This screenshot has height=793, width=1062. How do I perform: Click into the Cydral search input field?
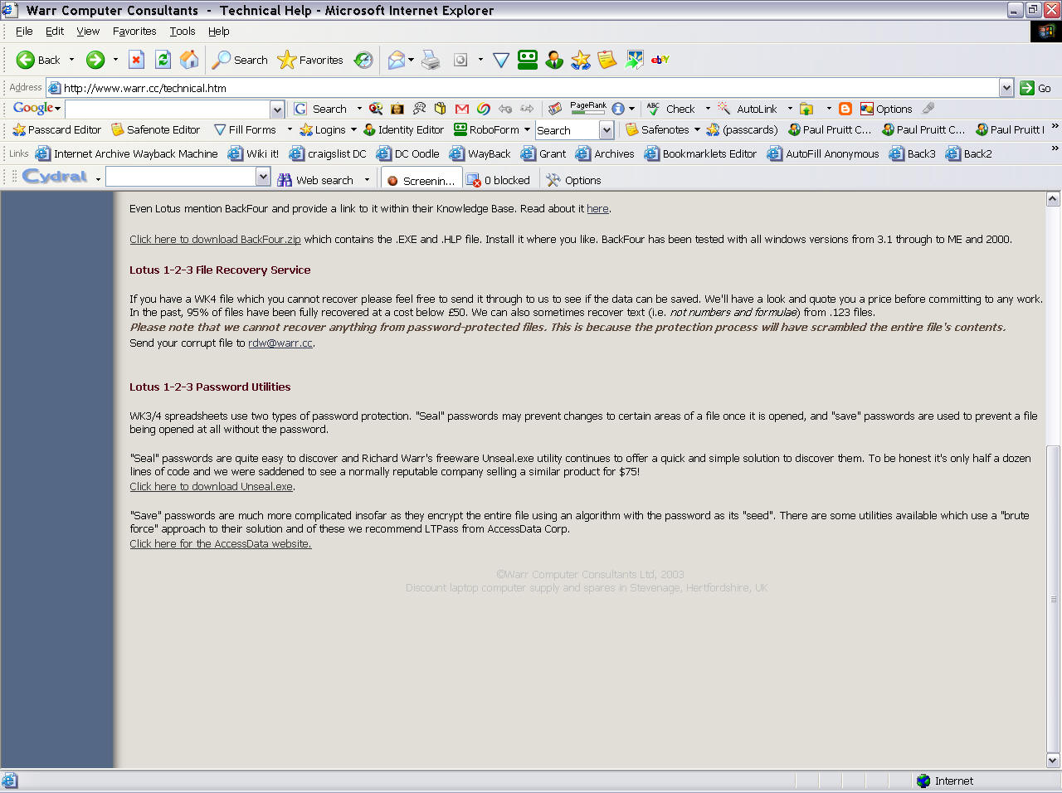(181, 177)
